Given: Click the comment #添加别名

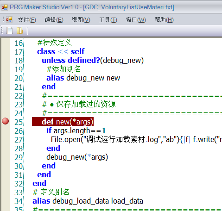Looking at the screenshot, I should click(63, 69).
